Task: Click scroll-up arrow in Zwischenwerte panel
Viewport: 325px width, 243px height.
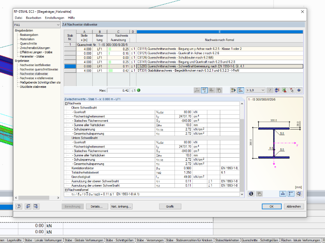Action: (x=242, y=104)
